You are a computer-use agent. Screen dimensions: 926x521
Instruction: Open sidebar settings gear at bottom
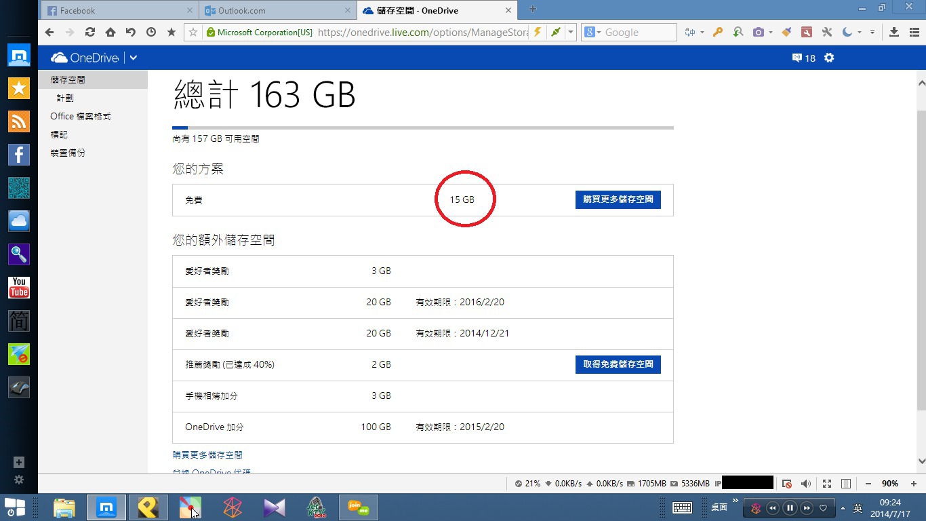click(19, 480)
